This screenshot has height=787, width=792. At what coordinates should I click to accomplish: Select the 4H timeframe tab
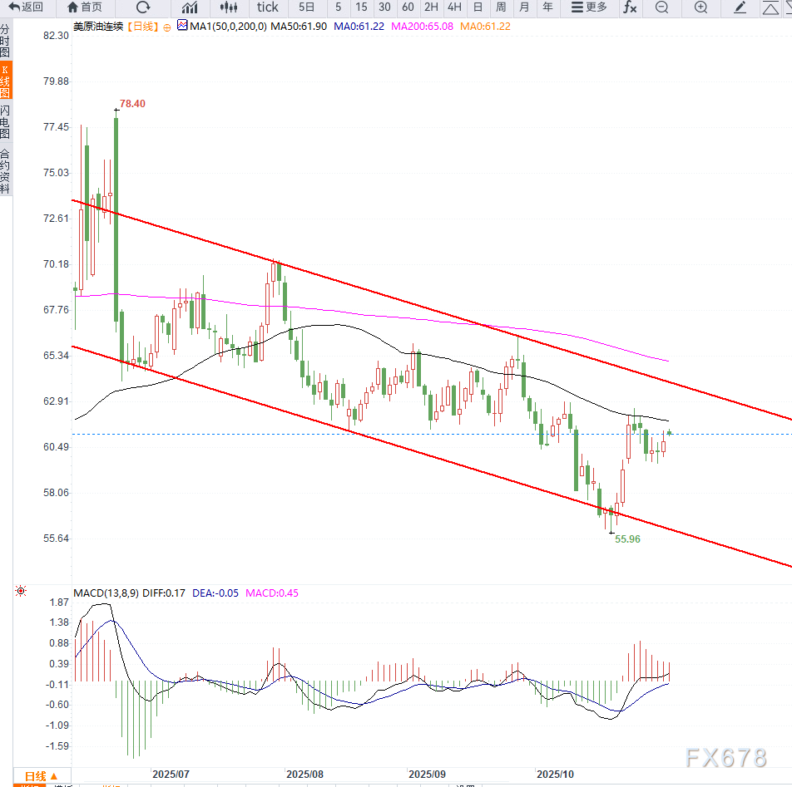point(454,7)
